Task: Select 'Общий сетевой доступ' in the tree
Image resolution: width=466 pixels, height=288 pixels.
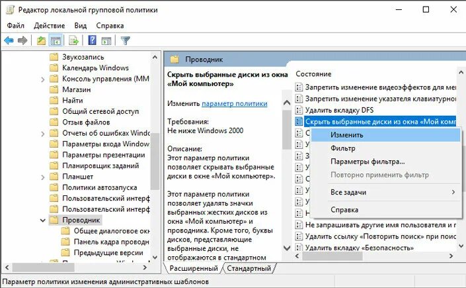Action: pyautogui.click(x=100, y=111)
